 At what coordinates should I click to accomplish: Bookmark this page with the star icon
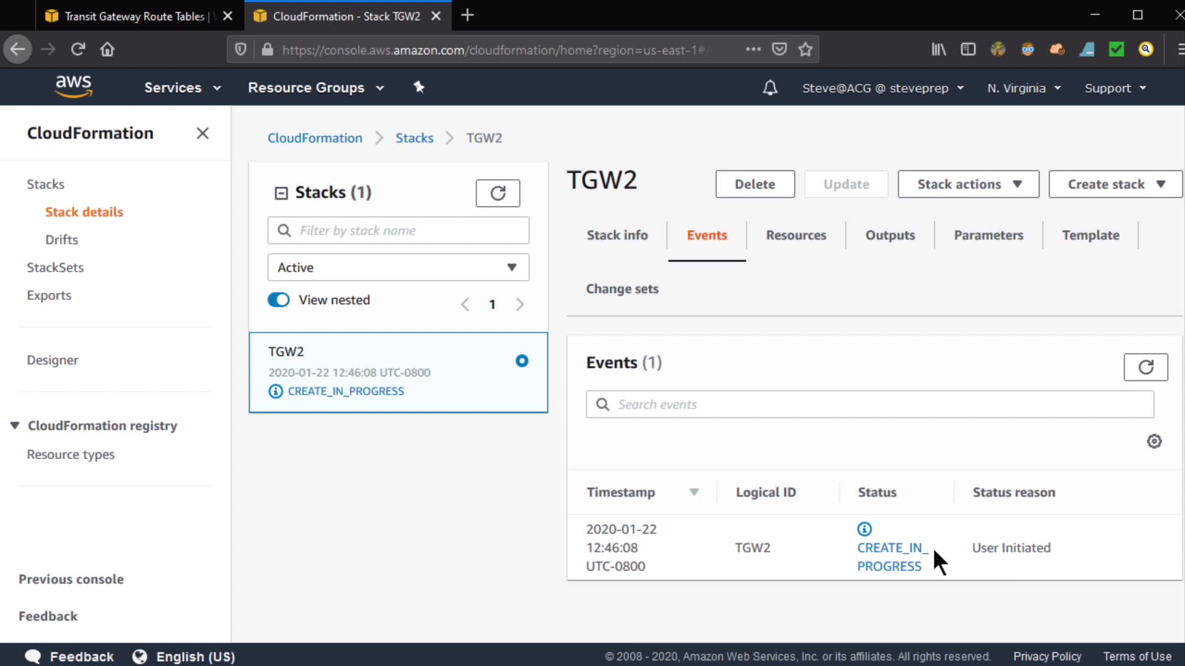click(x=805, y=49)
